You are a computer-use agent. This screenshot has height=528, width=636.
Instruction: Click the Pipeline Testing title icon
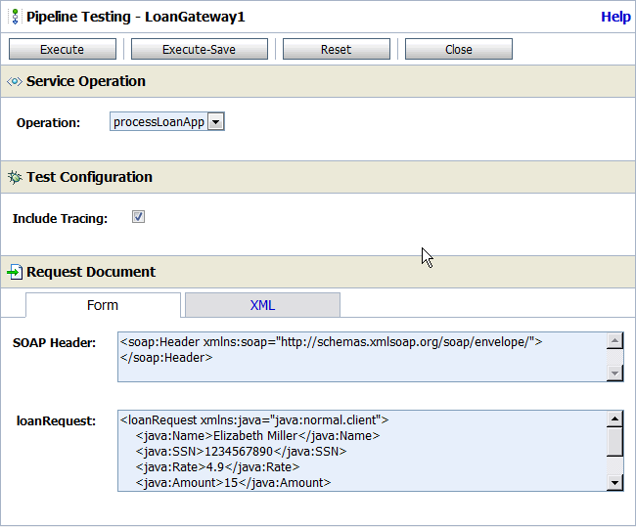tap(15, 17)
